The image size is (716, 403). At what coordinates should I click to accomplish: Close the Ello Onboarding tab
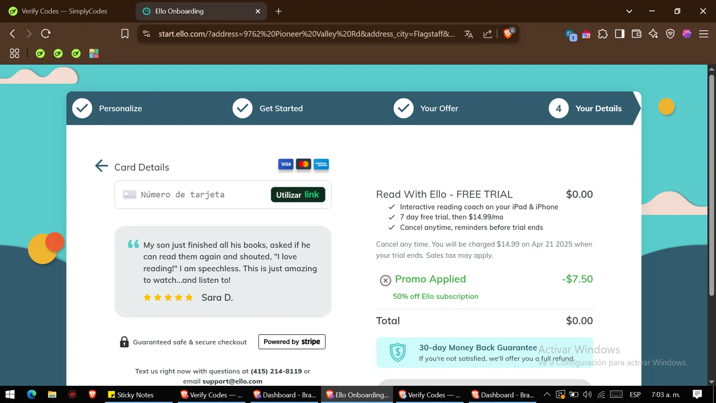coord(258,11)
